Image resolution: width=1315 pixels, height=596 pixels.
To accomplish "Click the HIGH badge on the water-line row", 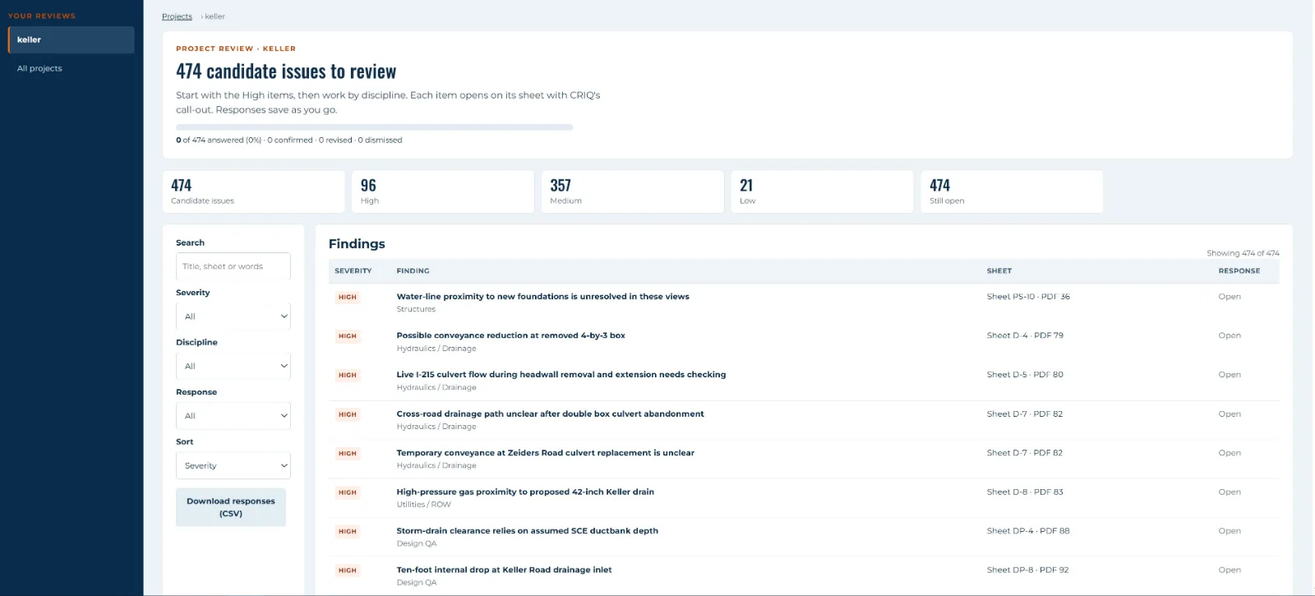I will 348,298.
